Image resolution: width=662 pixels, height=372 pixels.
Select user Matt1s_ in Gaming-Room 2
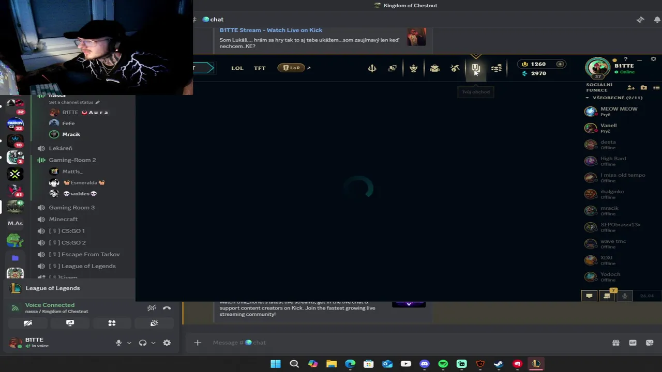pyautogui.click(x=72, y=171)
